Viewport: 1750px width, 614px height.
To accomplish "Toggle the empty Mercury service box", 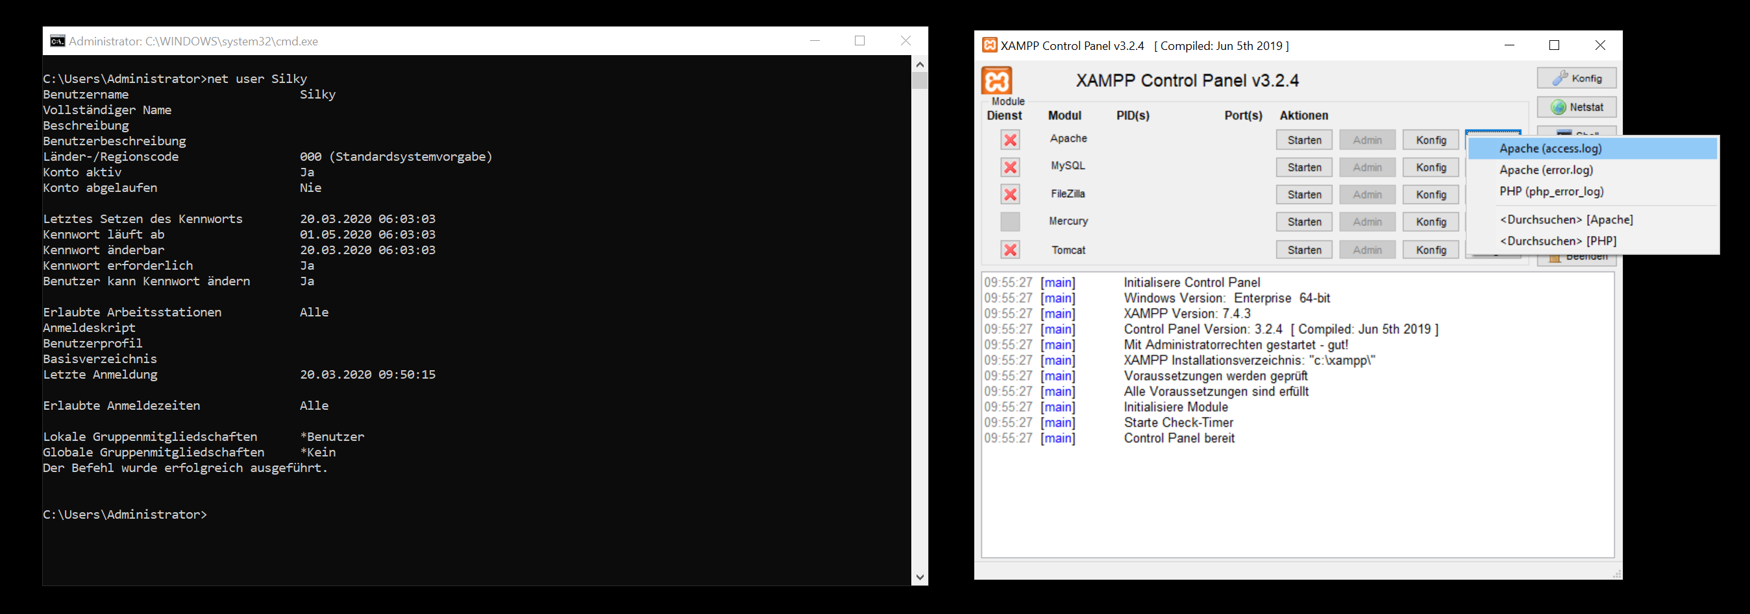I will click(1010, 222).
